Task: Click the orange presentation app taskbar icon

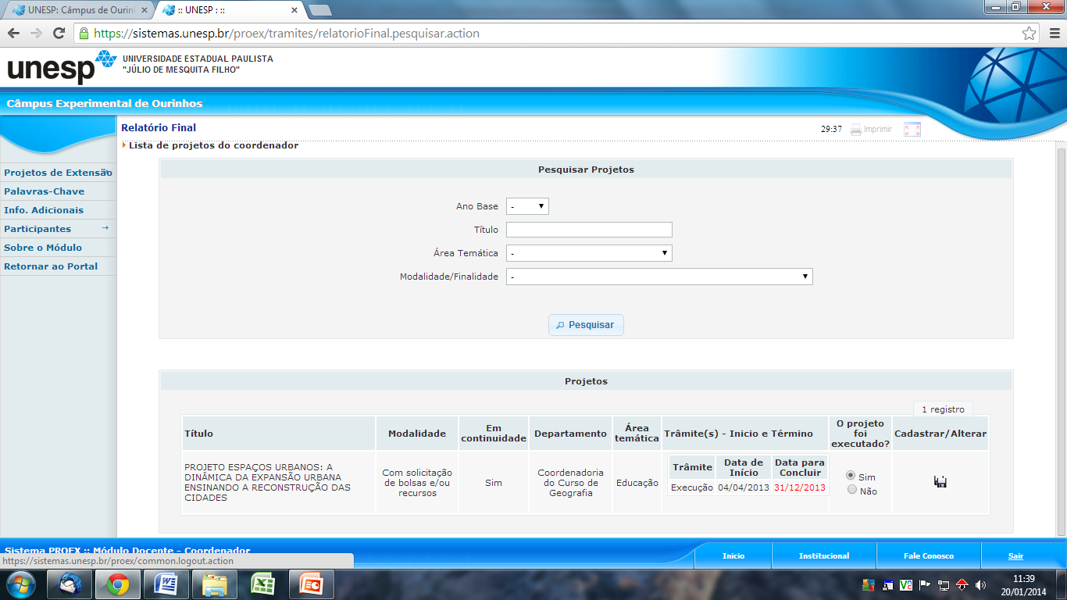Action: [x=312, y=584]
